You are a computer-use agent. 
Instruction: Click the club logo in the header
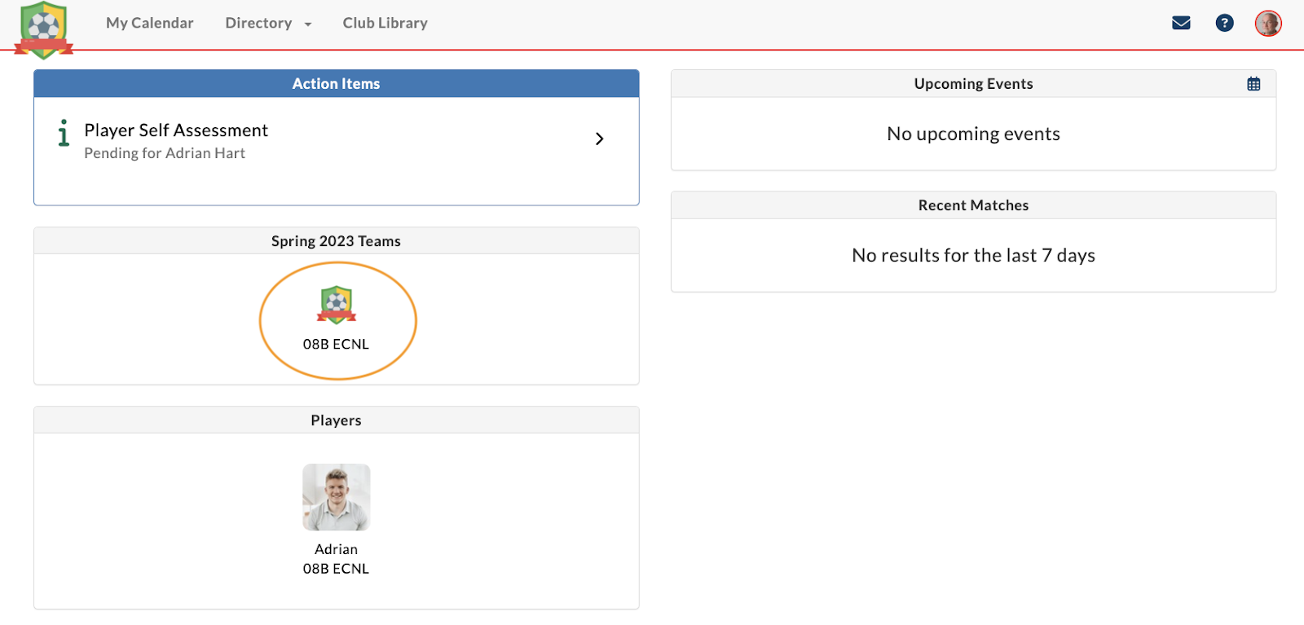point(44,30)
